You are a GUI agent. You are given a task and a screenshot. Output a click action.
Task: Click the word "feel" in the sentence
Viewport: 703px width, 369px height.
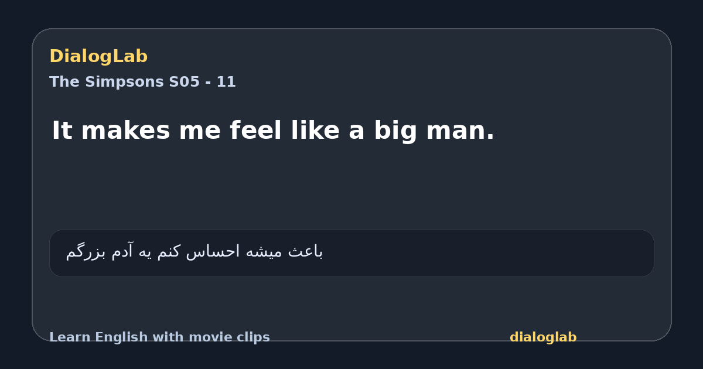tap(256, 131)
